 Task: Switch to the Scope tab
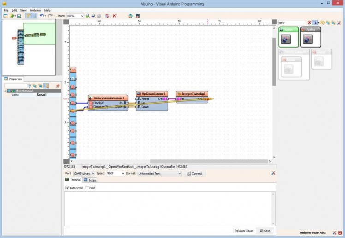pos(89,180)
